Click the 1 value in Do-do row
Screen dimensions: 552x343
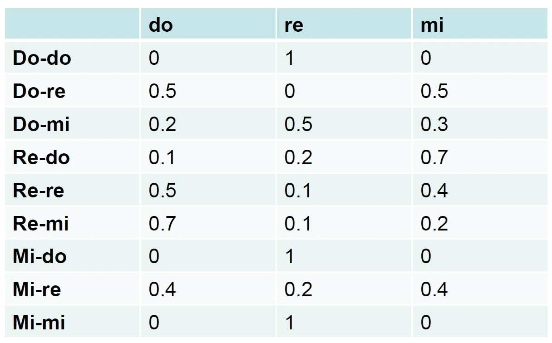pyautogui.click(x=290, y=58)
